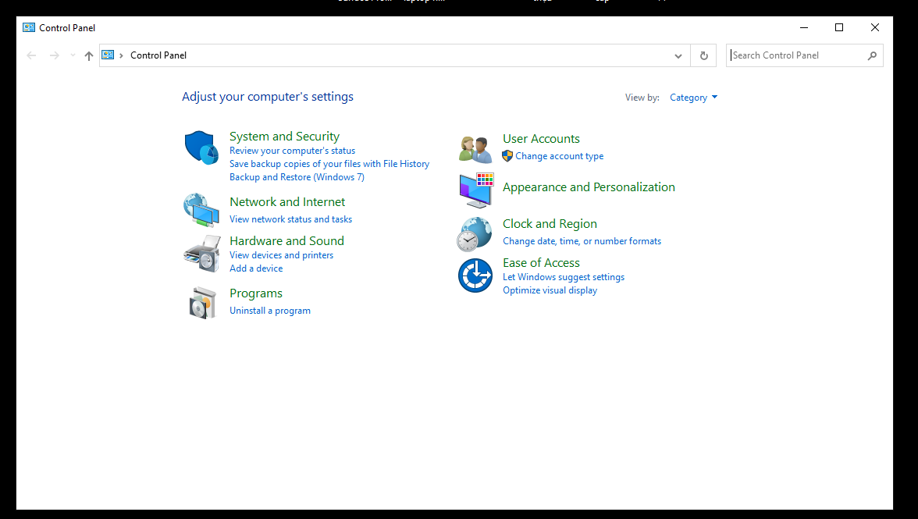Screen dimensions: 918x519
Task: Select View devices and printers
Action: (x=282, y=255)
